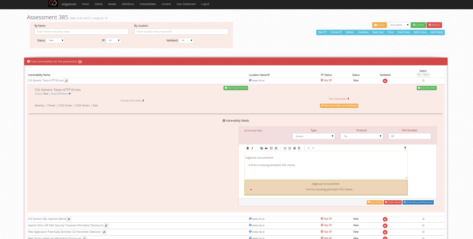Click the Port Number field
Screen dimensions: 473x239
pos(410,136)
